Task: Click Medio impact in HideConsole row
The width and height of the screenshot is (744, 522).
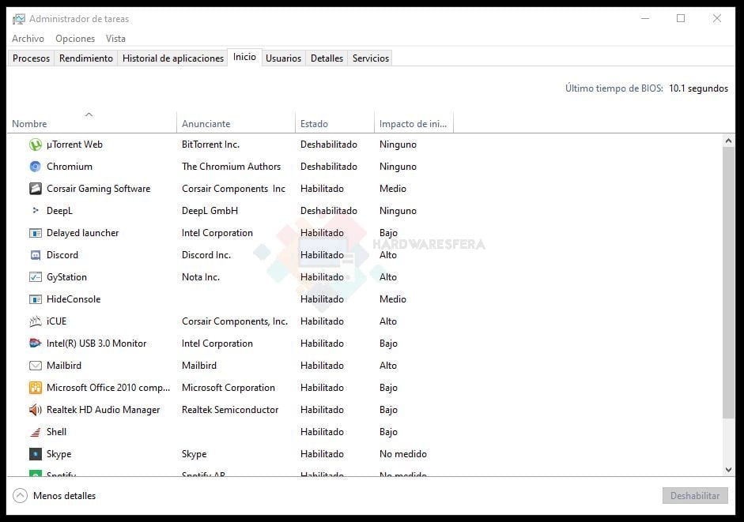Action: 393,299
